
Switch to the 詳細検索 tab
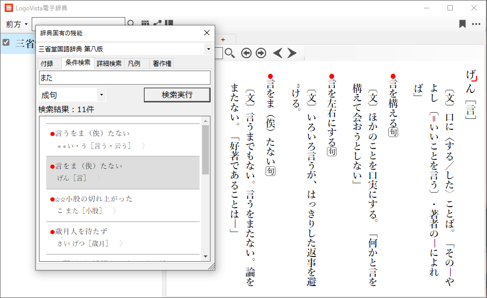[109, 63]
